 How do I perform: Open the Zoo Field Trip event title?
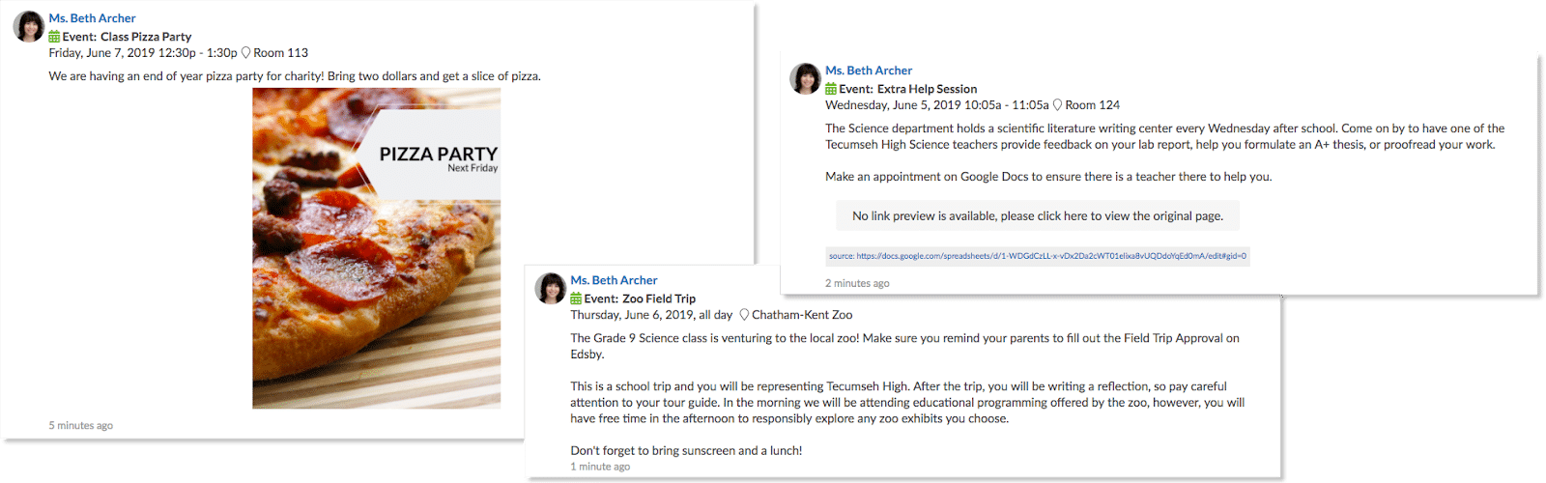(x=659, y=298)
